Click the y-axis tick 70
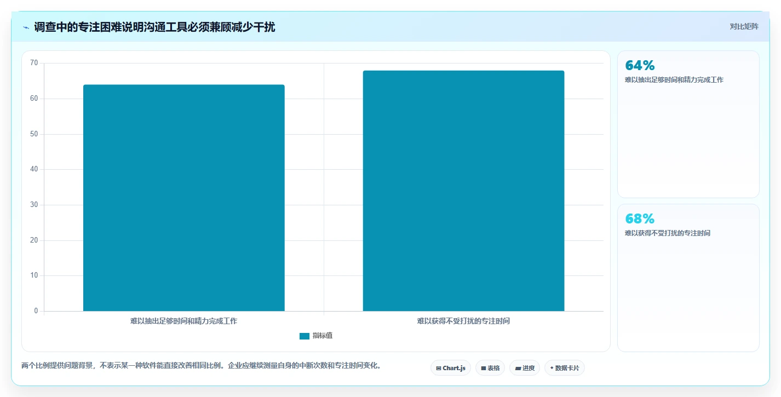Image resolution: width=781 pixels, height=397 pixels. (x=34, y=63)
